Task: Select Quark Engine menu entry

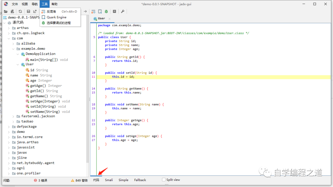Action: (60, 17)
